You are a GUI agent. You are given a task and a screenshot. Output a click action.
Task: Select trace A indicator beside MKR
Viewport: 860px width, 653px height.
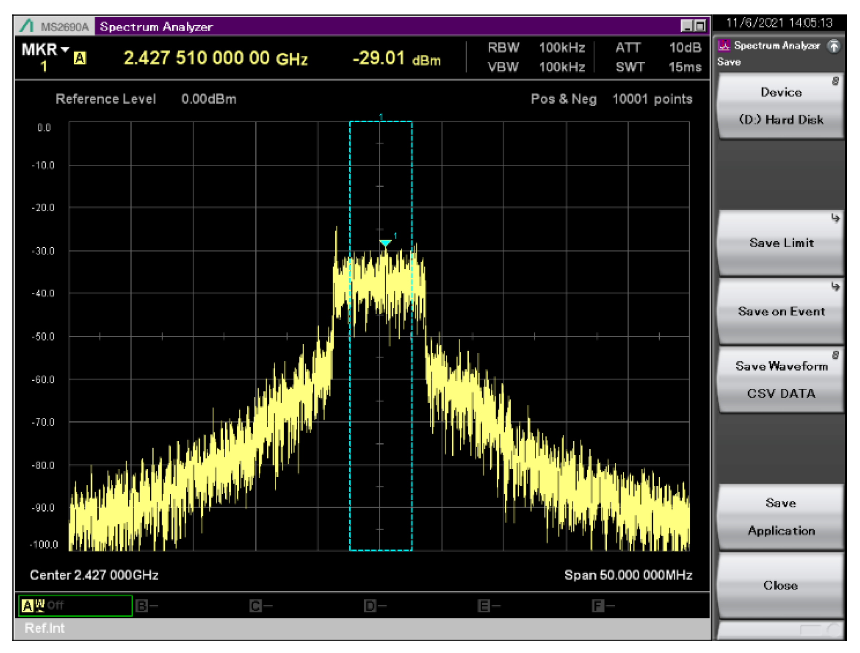[80, 58]
